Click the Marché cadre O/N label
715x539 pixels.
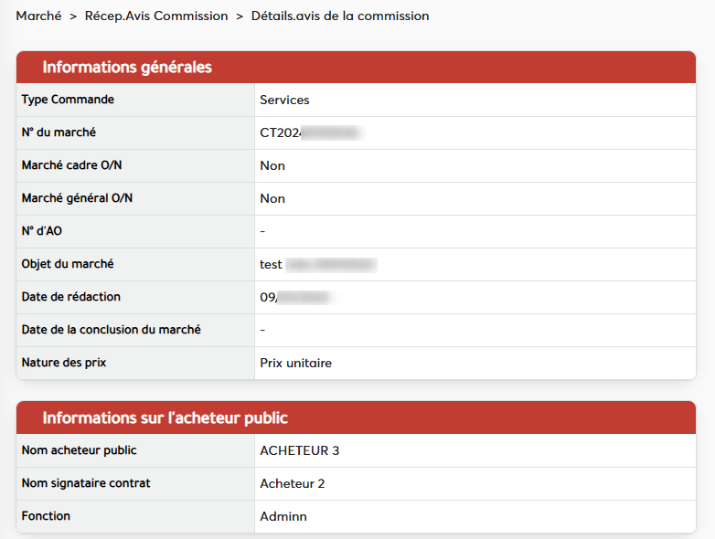[x=71, y=165]
